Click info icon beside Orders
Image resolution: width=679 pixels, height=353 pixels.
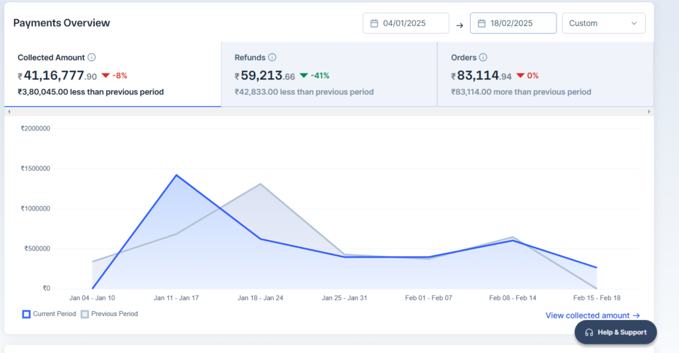point(483,58)
